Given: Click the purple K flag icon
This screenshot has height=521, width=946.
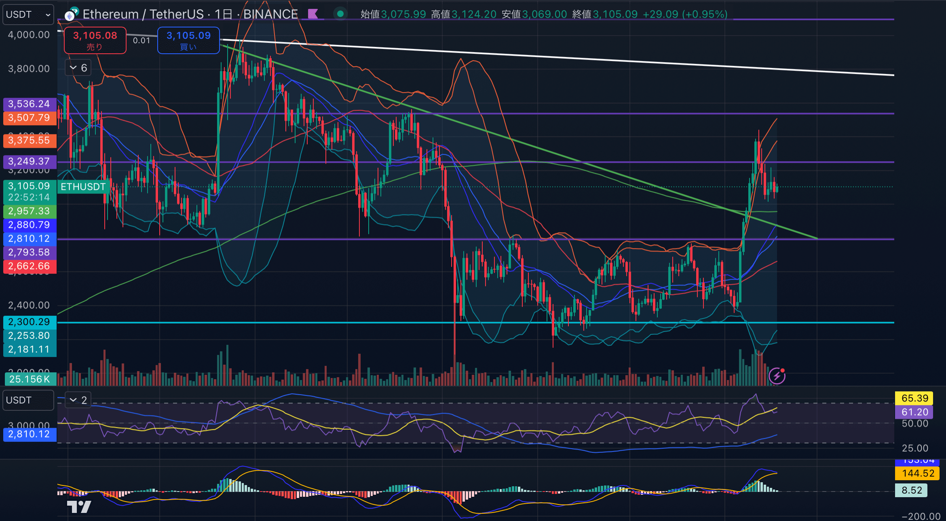Looking at the screenshot, I should (313, 14).
